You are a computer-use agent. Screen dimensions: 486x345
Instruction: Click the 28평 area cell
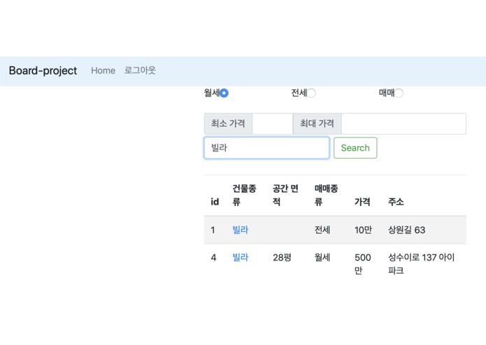click(282, 258)
